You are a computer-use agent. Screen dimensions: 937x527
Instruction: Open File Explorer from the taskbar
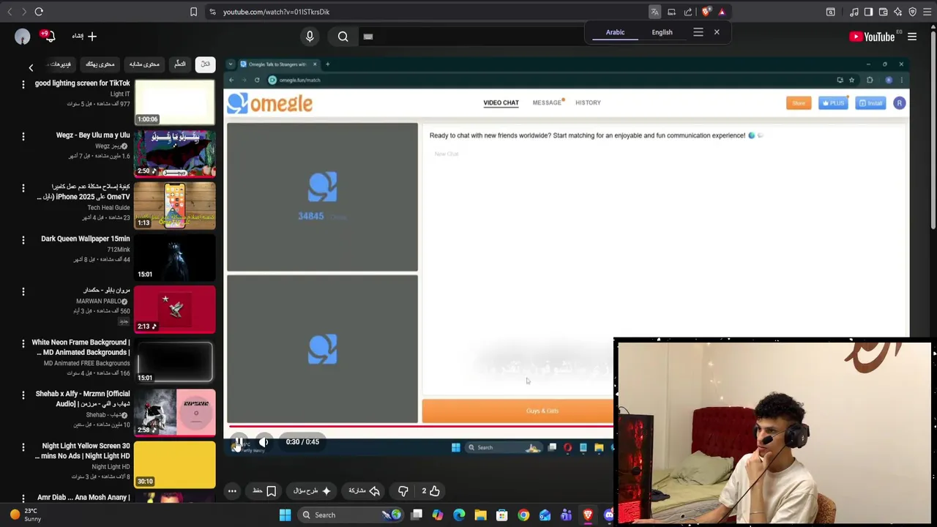(x=480, y=515)
